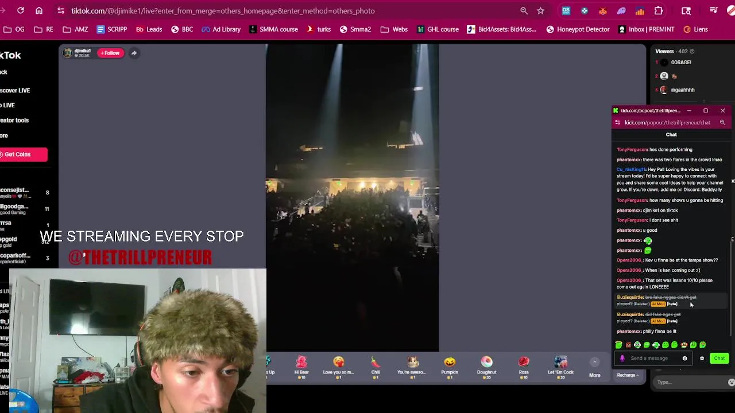Open the bar-chart analytics extension
This screenshot has height=413, width=735.
click(640, 10)
